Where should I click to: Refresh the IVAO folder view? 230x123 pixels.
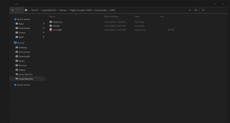coord(196,10)
